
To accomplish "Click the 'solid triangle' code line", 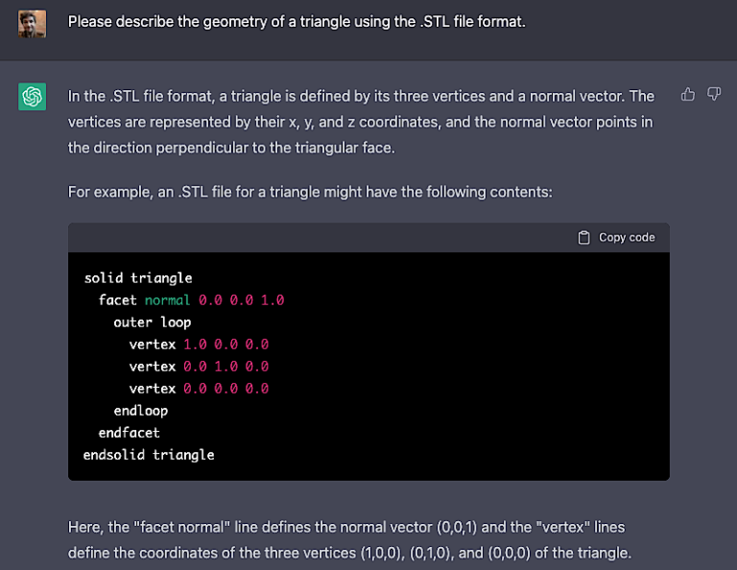I will (x=138, y=278).
